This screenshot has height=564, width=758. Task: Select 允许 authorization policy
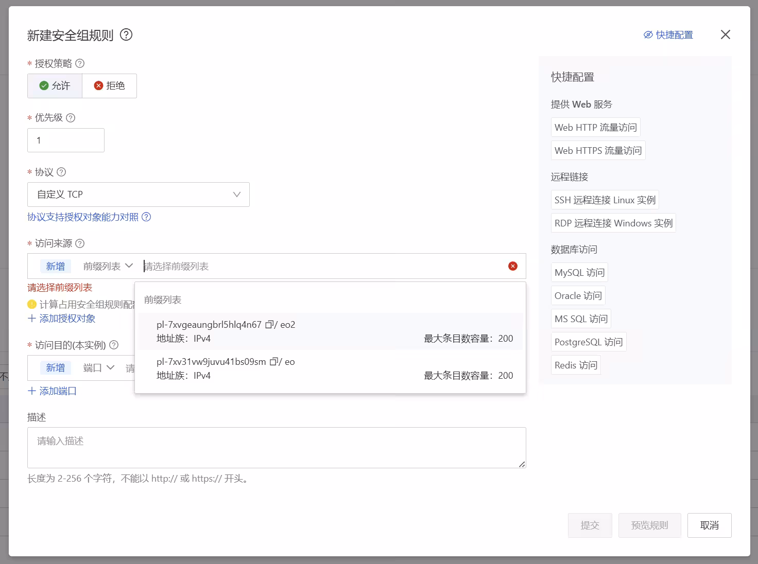pyautogui.click(x=55, y=86)
